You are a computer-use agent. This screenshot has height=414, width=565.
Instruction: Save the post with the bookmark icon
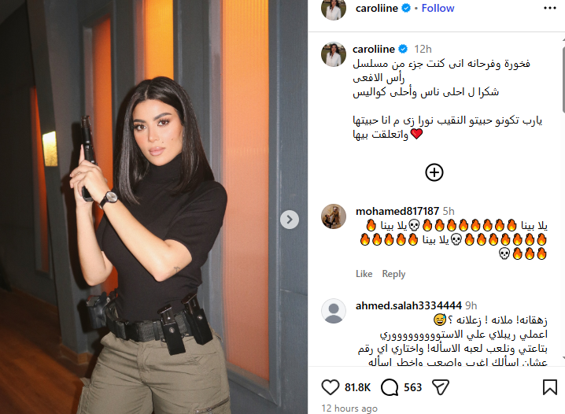pos(550,387)
